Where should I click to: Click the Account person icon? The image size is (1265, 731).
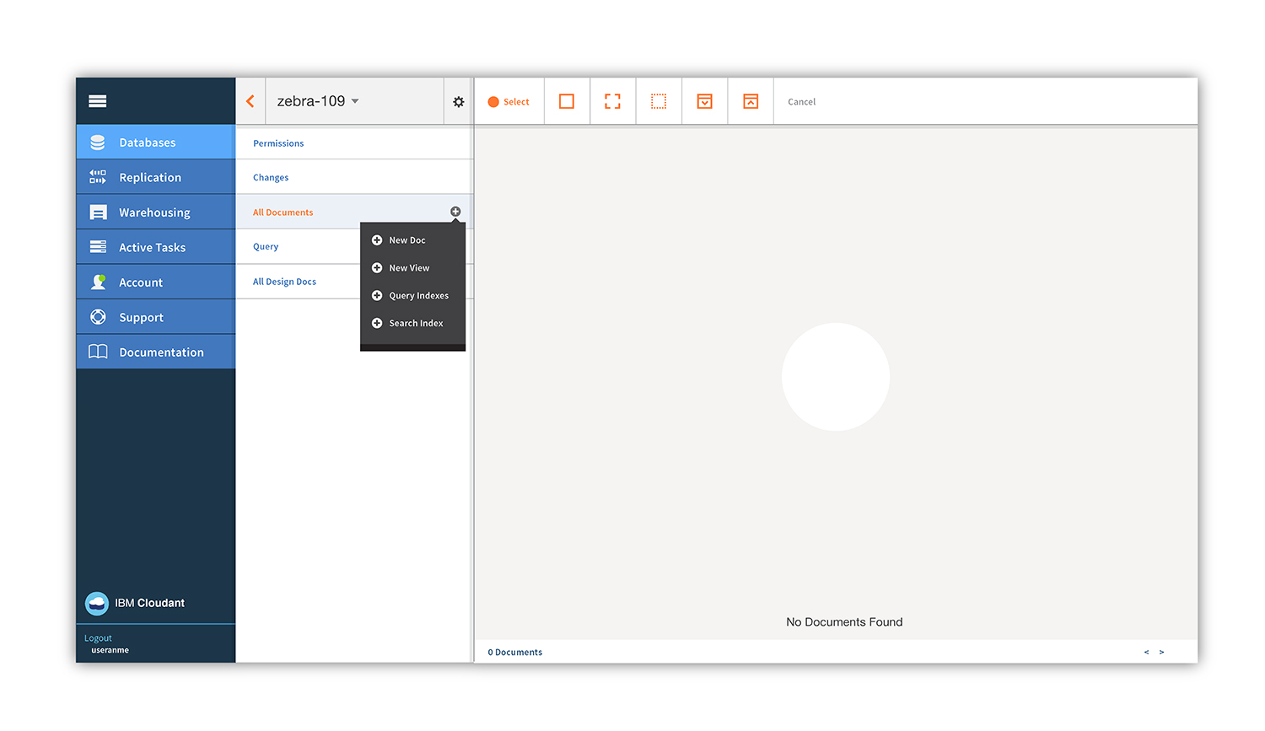[x=98, y=282]
